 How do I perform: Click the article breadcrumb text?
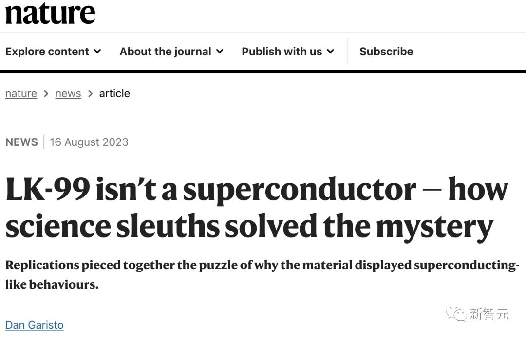tap(114, 93)
